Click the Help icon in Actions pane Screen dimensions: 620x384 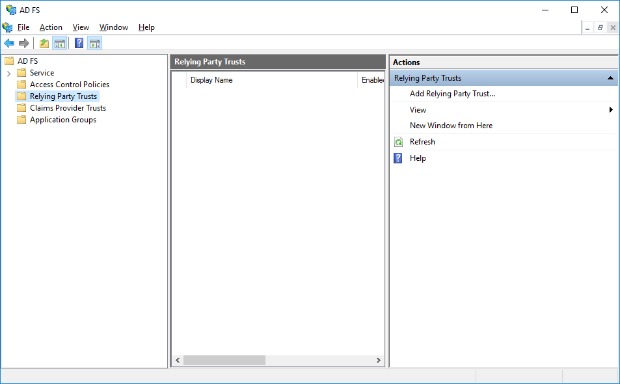[398, 158]
